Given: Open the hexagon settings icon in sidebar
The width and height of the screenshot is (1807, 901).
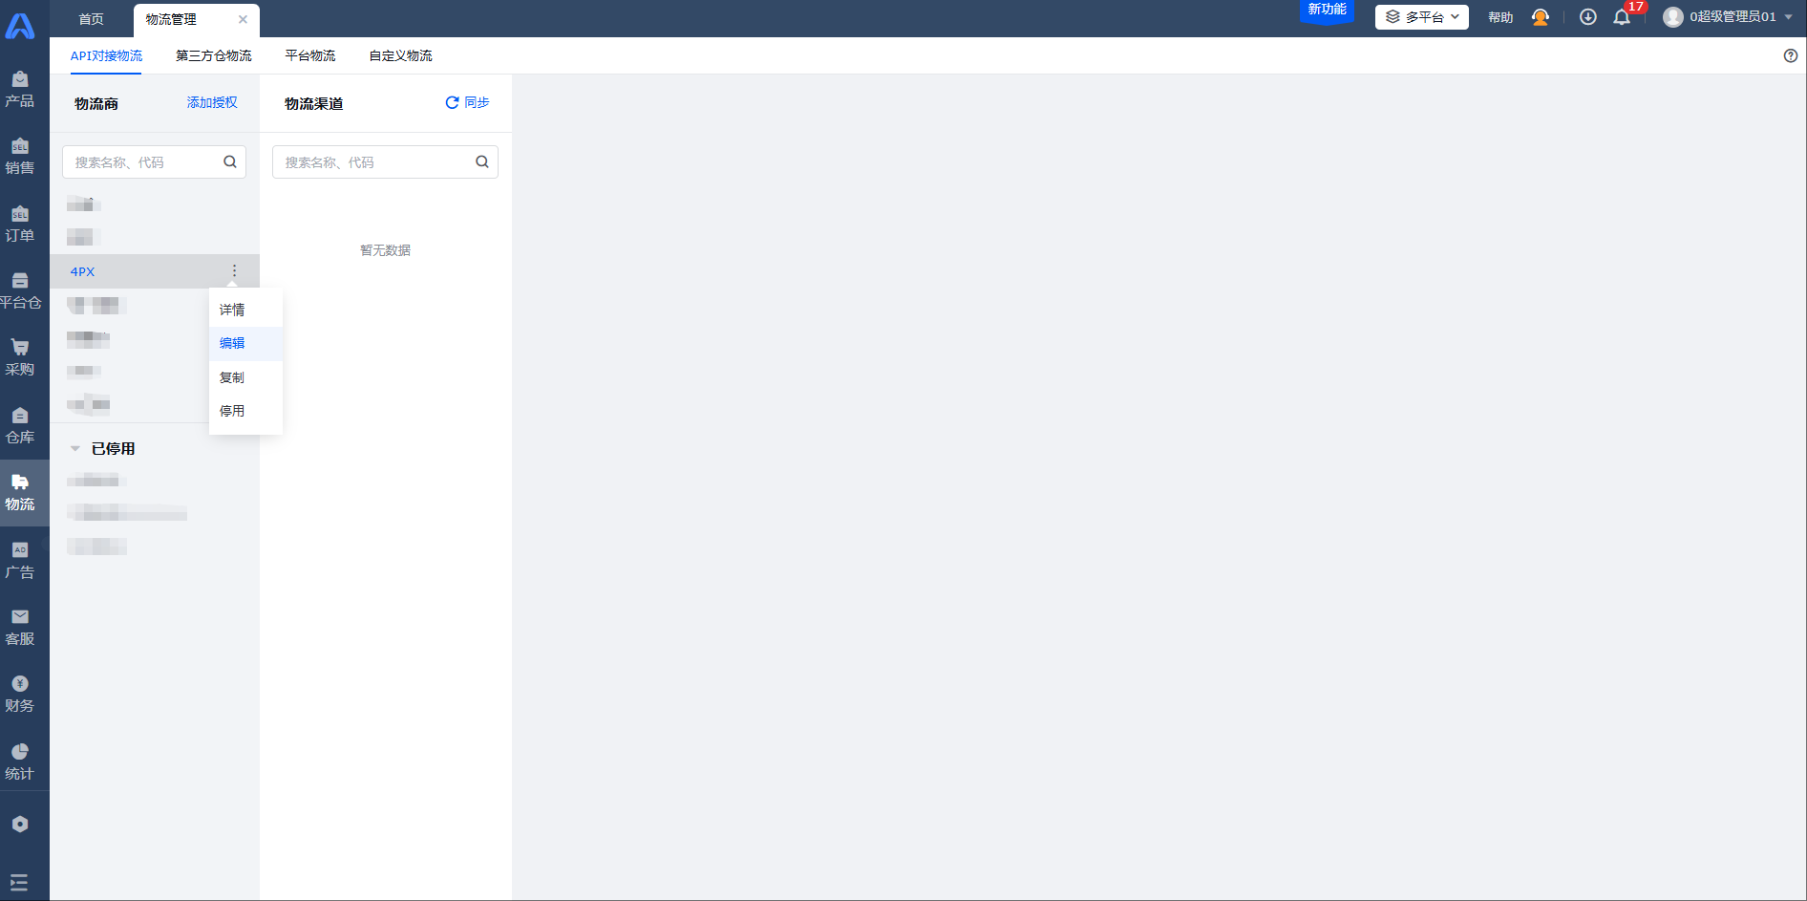Looking at the screenshot, I should tap(20, 824).
